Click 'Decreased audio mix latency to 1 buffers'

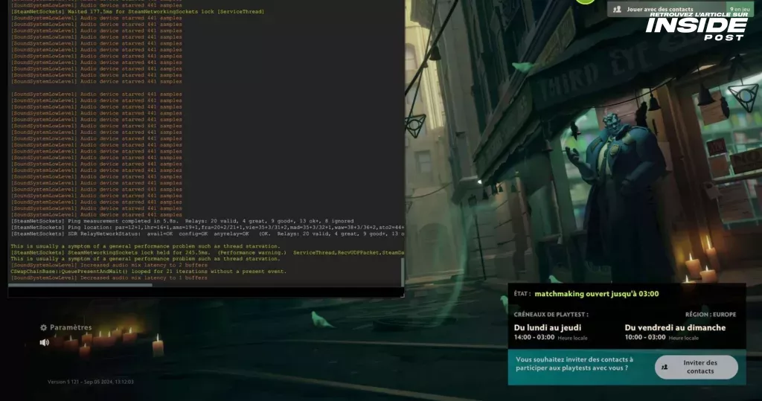click(x=109, y=278)
